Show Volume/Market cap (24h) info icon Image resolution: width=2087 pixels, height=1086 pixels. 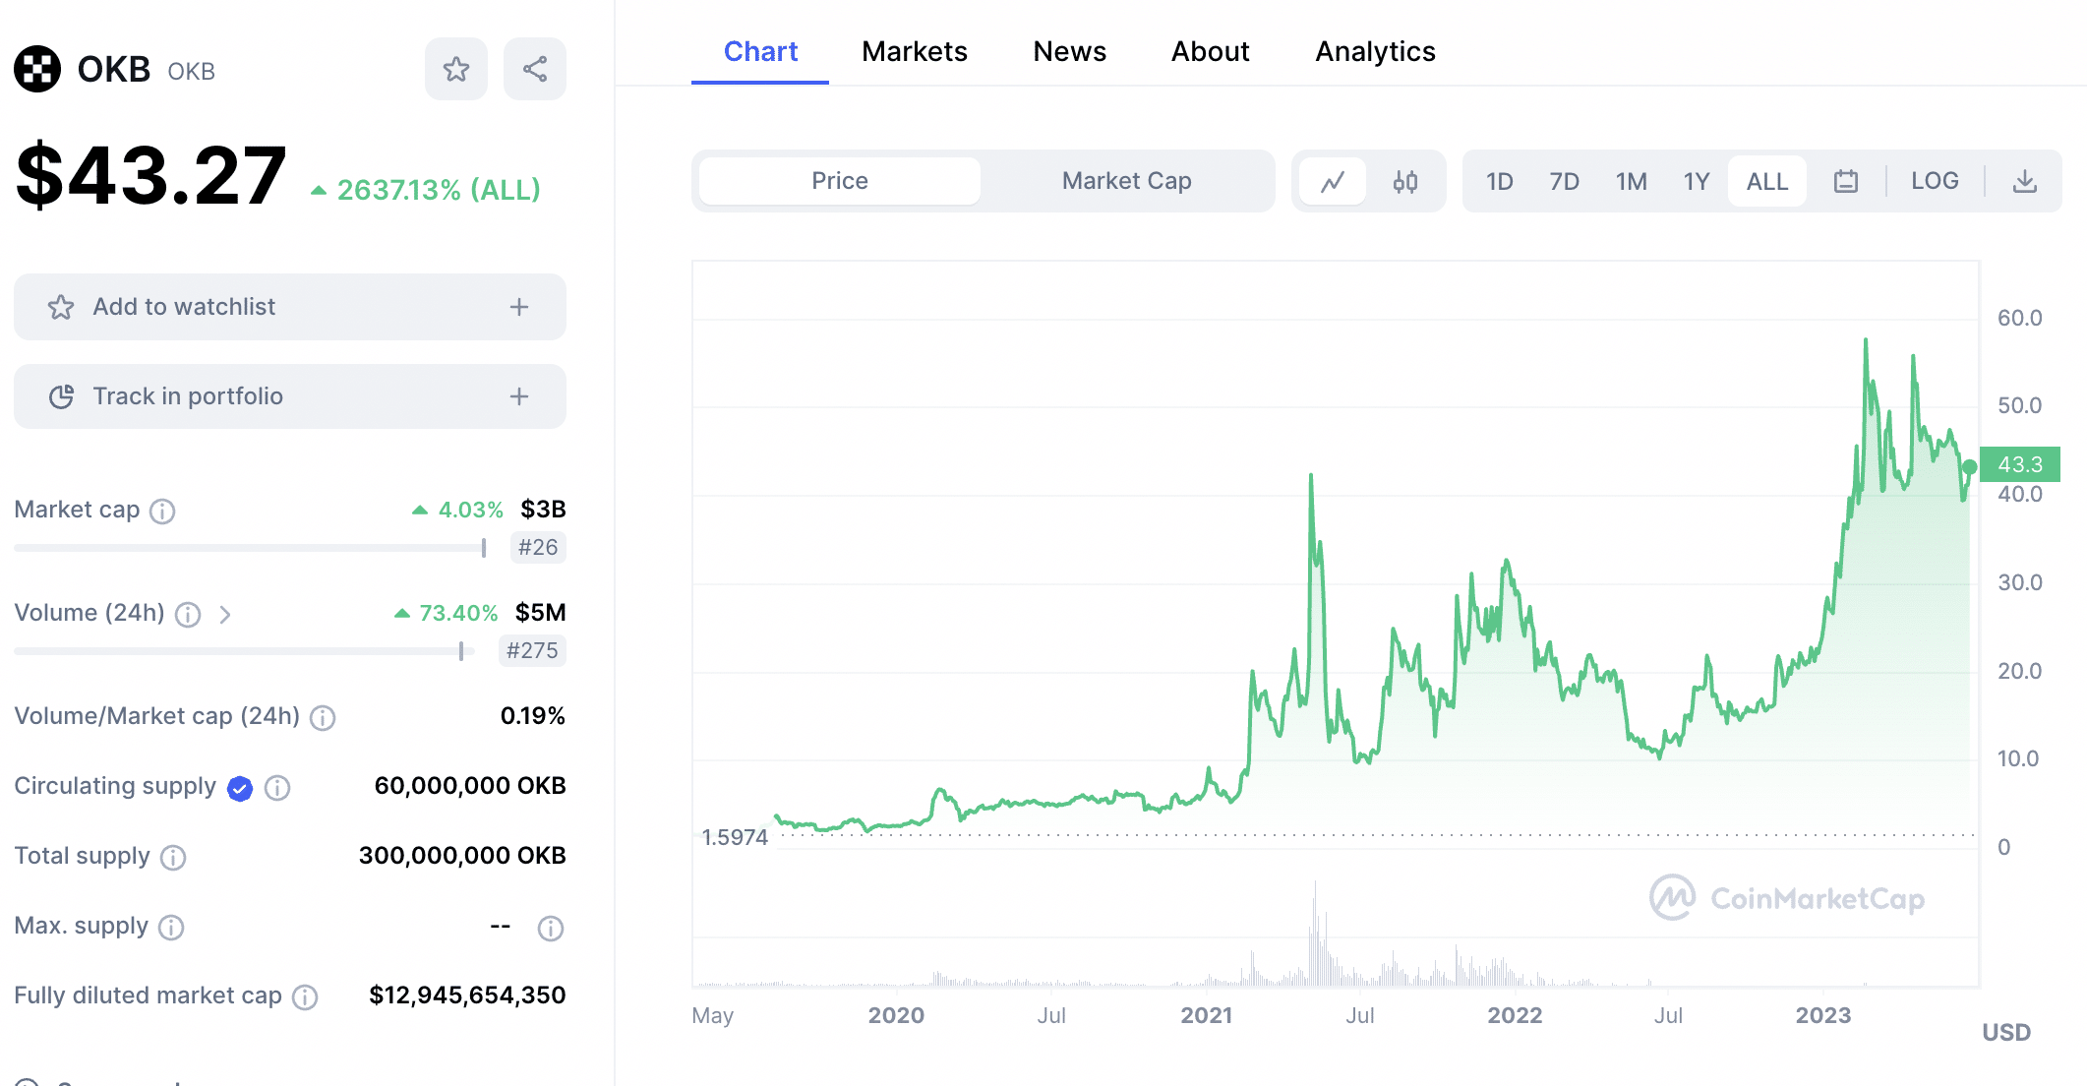pos(323,718)
